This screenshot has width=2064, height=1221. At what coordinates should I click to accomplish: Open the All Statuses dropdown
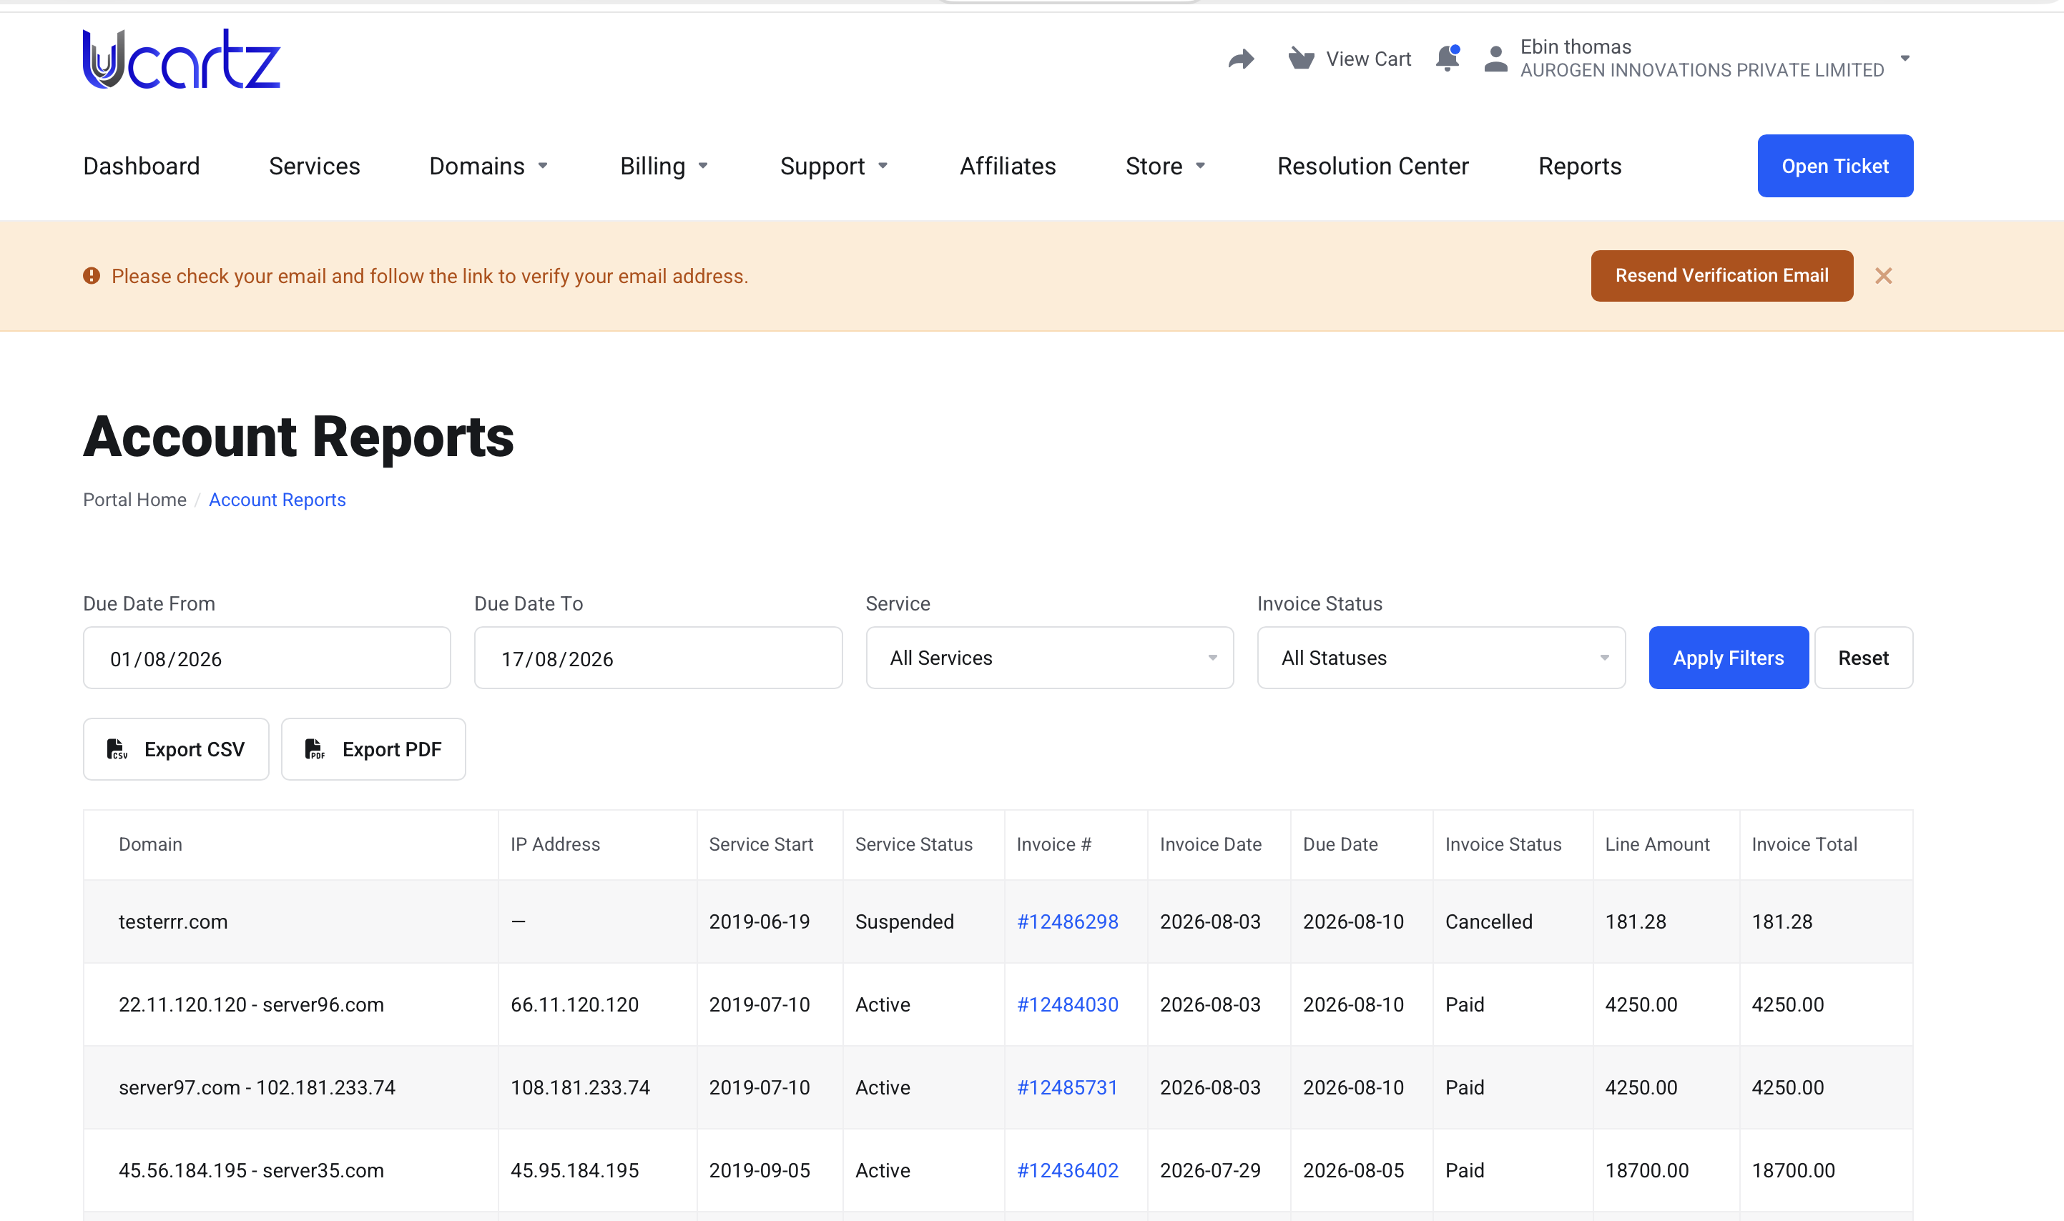[x=1441, y=658]
